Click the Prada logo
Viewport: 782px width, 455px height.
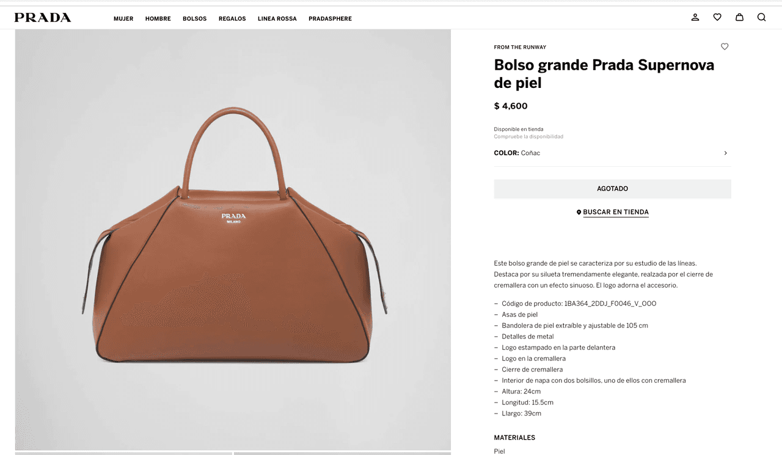(x=43, y=18)
